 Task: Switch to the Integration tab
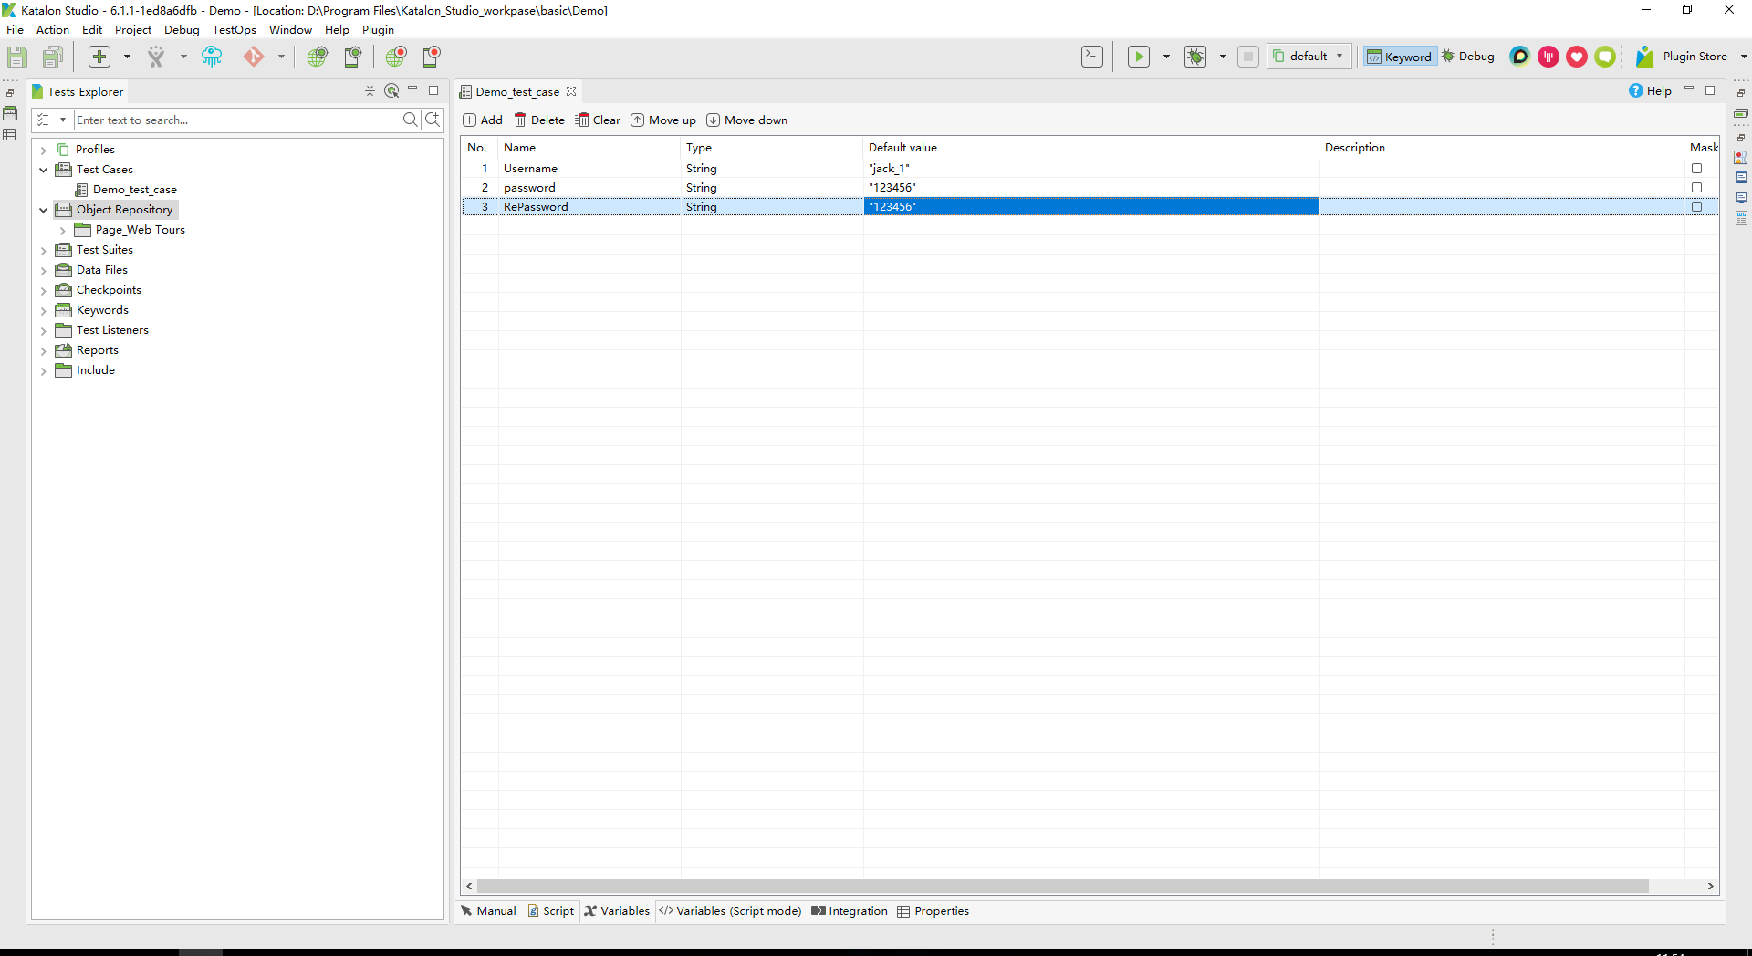850,911
